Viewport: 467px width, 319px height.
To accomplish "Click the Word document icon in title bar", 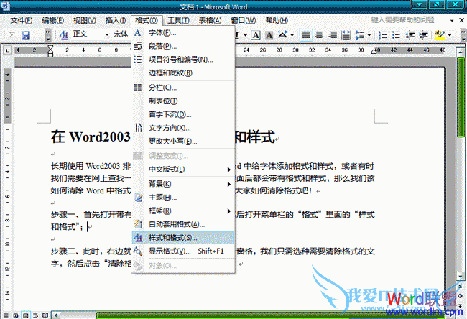I will pyautogui.click(x=5, y=6).
